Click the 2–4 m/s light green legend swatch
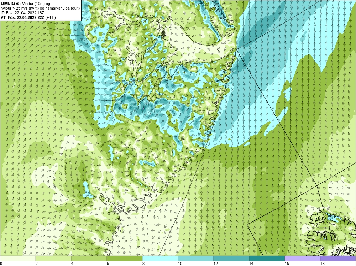The width and height of the screenshot is (356, 266). tap(53, 259)
